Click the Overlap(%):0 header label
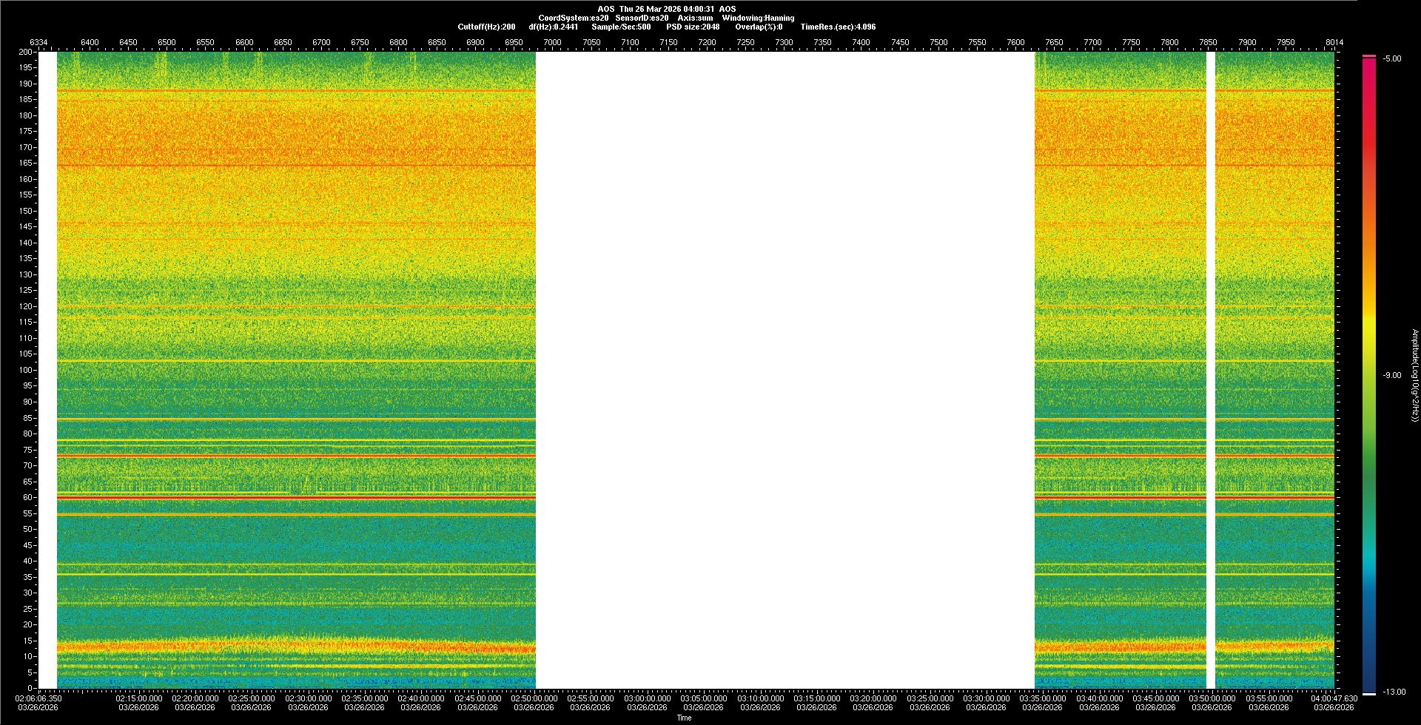Screen dimensions: 1421x725 759,27
